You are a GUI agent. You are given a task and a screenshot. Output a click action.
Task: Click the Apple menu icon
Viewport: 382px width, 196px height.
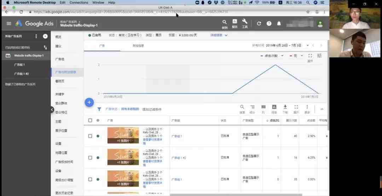pos(7,2)
